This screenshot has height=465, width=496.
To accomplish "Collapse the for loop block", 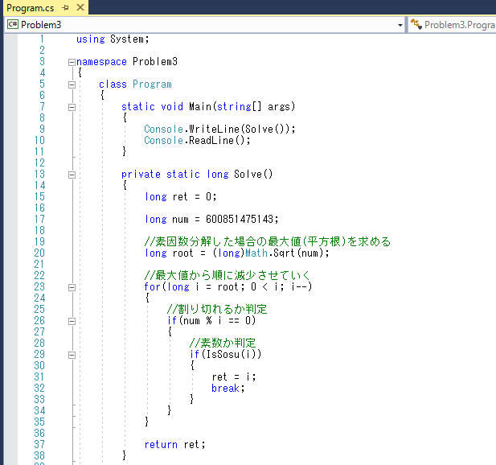I will pos(72,287).
